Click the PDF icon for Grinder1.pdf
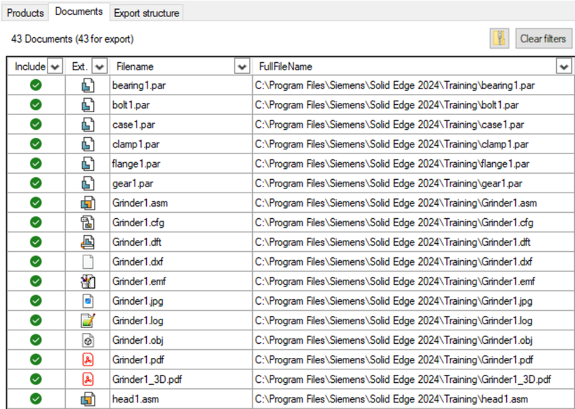The height and width of the screenshot is (409, 575). click(88, 360)
